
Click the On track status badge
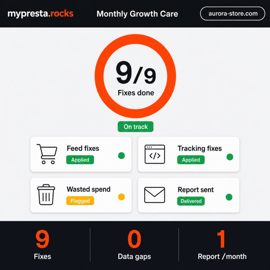pyautogui.click(x=136, y=127)
